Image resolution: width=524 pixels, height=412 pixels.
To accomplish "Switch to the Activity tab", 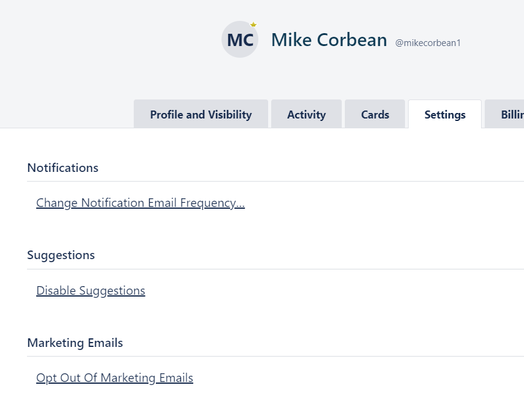I will click(306, 114).
